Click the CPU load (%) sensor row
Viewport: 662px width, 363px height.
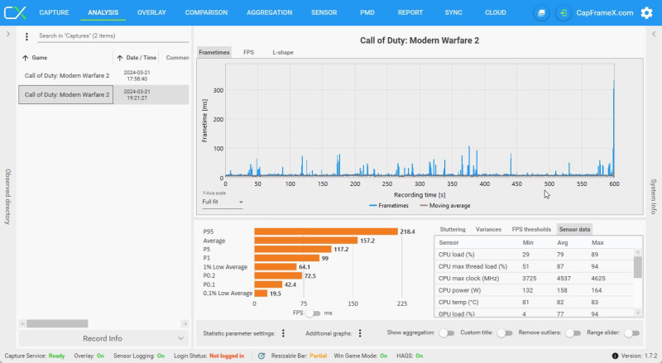pyautogui.click(x=534, y=255)
